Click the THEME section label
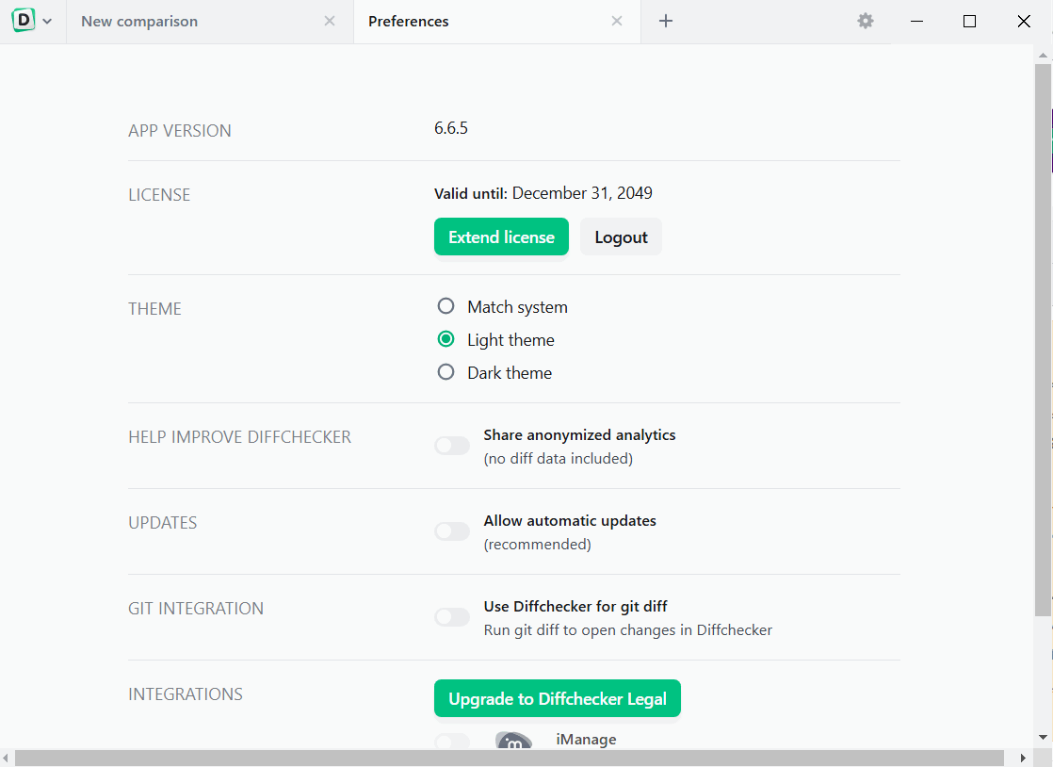 point(155,309)
